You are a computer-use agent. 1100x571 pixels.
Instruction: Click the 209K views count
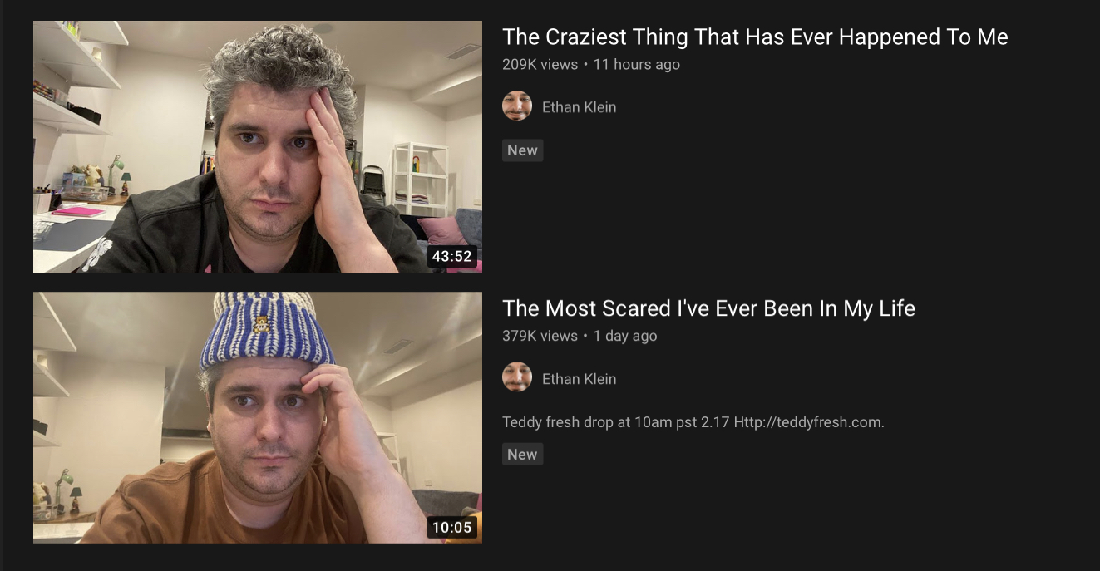(x=540, y=64)
